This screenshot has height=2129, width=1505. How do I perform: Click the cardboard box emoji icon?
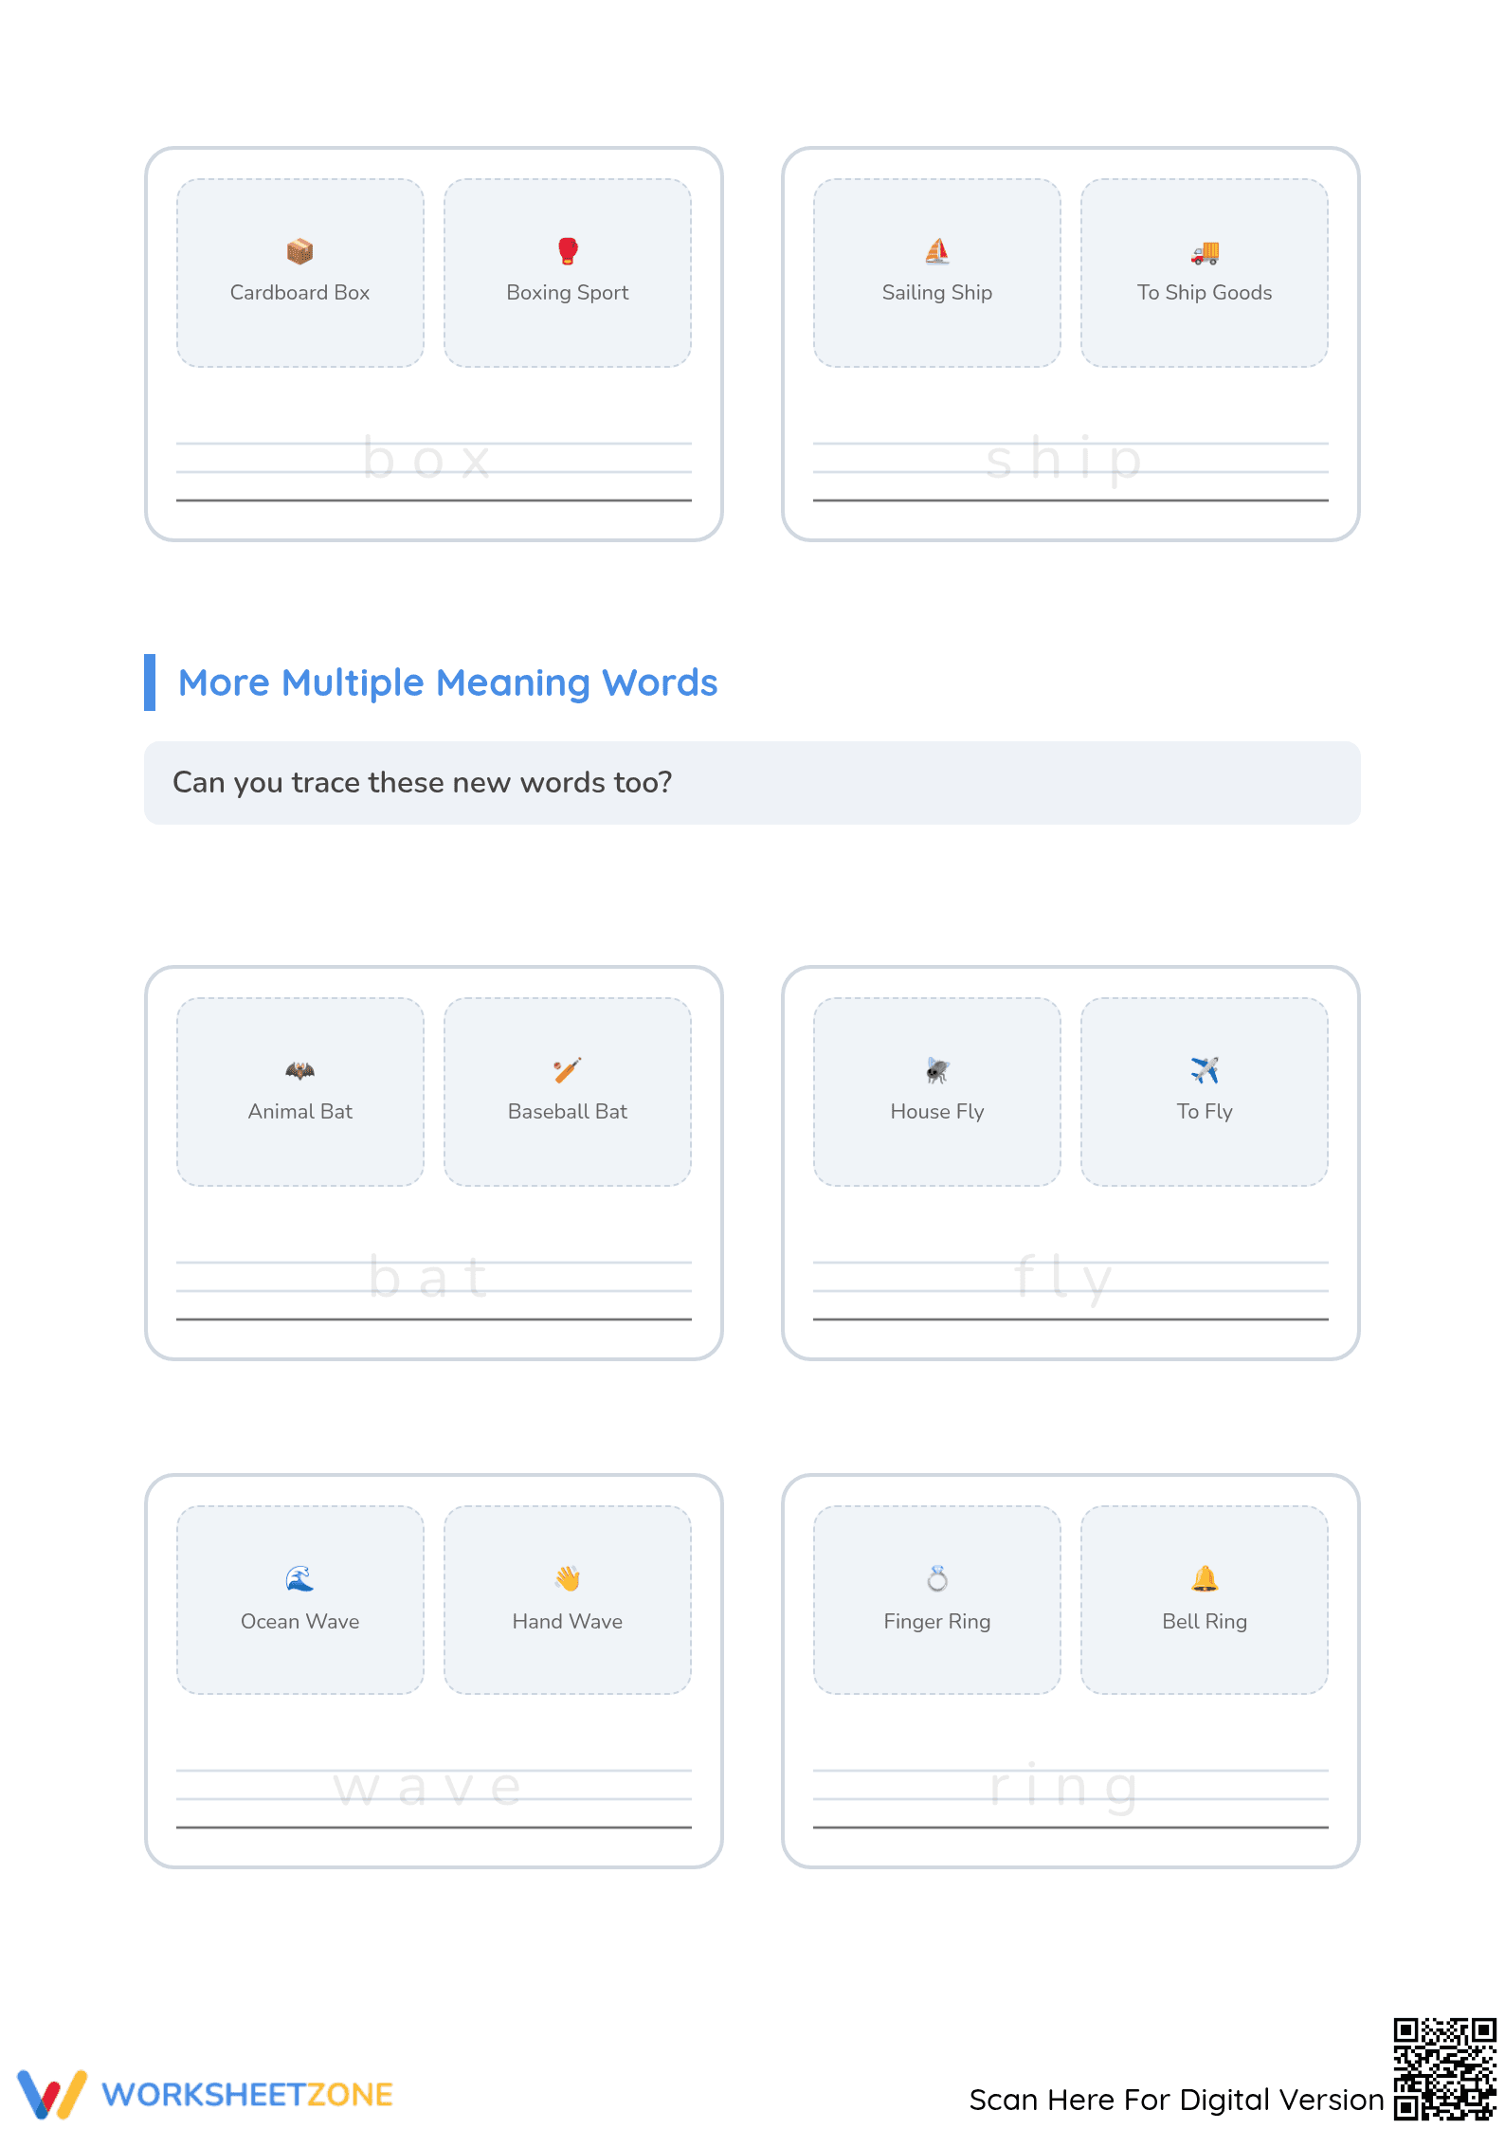click(299, 251)
